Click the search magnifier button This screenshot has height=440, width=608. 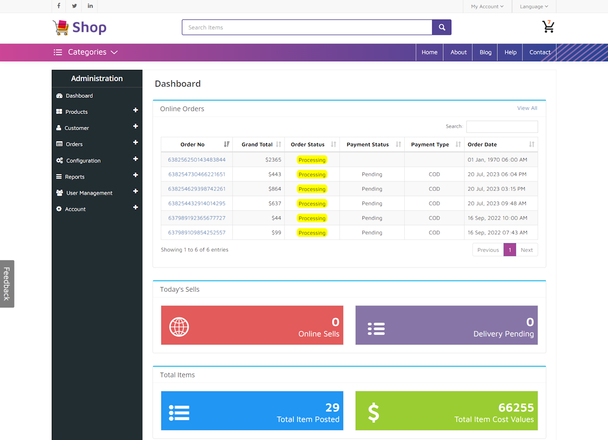tap(441, 27)
